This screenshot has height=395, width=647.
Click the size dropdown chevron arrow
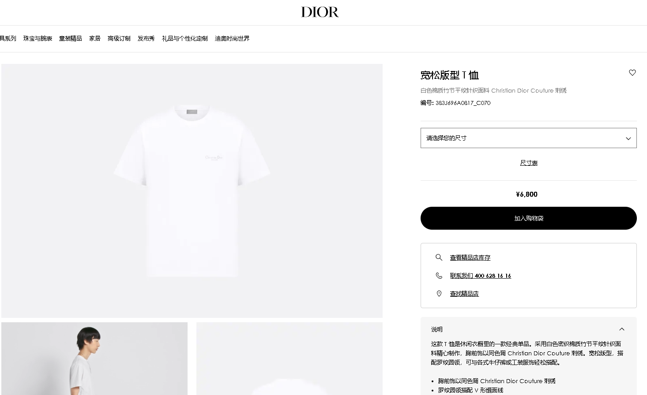(628, 138)
